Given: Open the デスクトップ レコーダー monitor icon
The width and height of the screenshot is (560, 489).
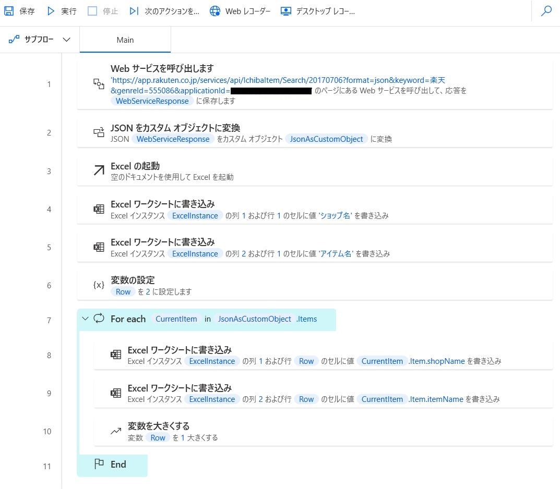Looking at the screenshot, I should pos(285,11).
